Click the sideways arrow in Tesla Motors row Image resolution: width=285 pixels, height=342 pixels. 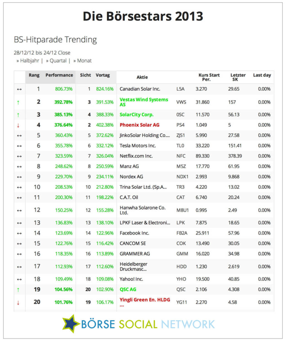(19, 146)
